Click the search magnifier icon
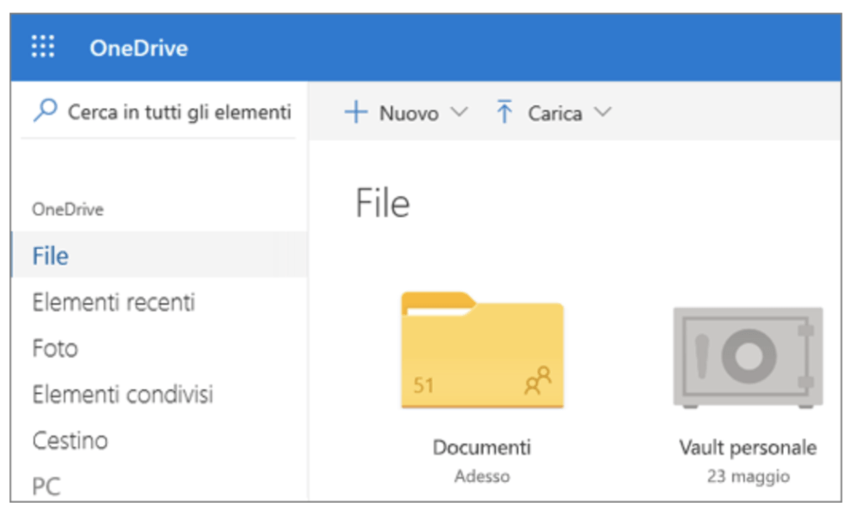Viewport: 855px width, 517px height. pos(46,111)
